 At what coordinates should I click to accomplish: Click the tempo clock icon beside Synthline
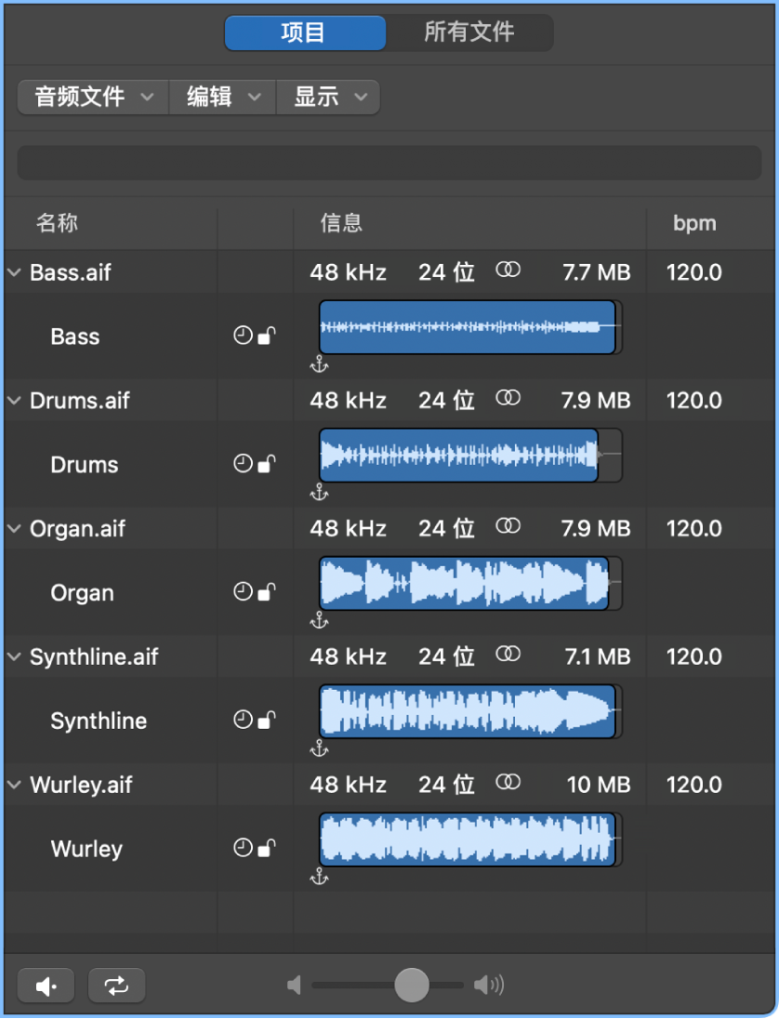[243, 720]
